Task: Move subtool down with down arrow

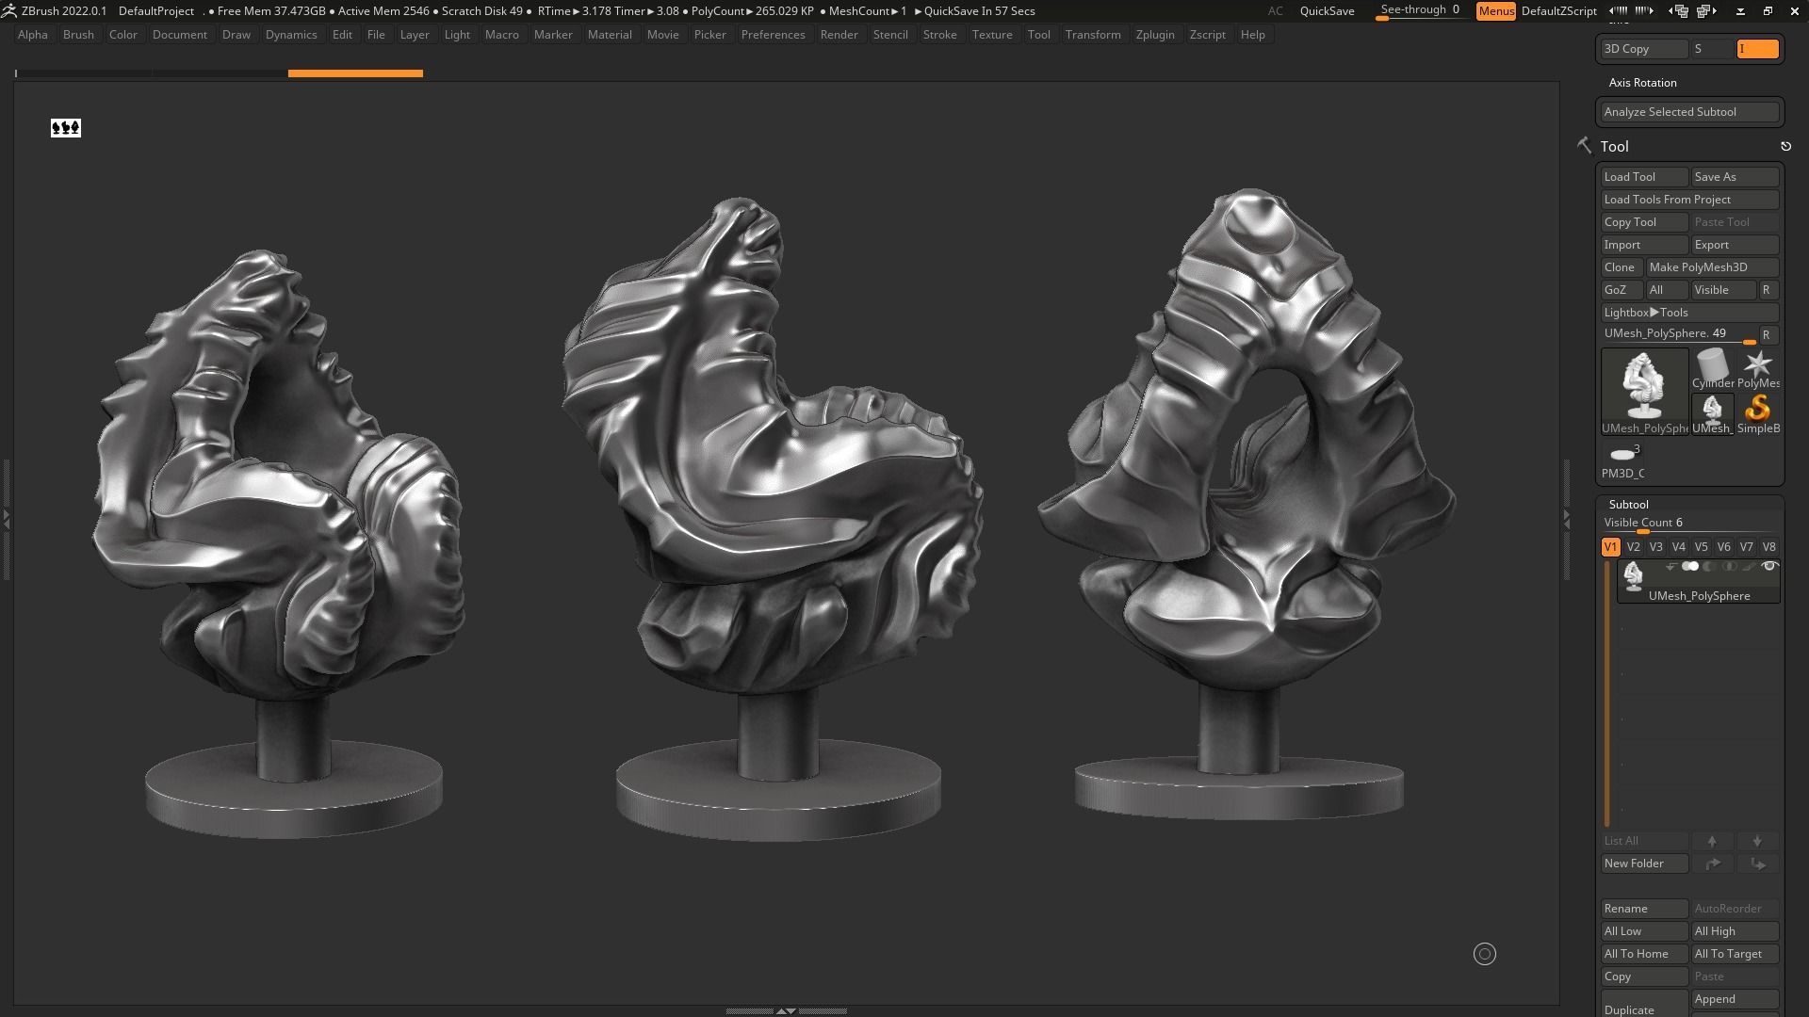Action: pyautogui.click(x=1757, y=841)
